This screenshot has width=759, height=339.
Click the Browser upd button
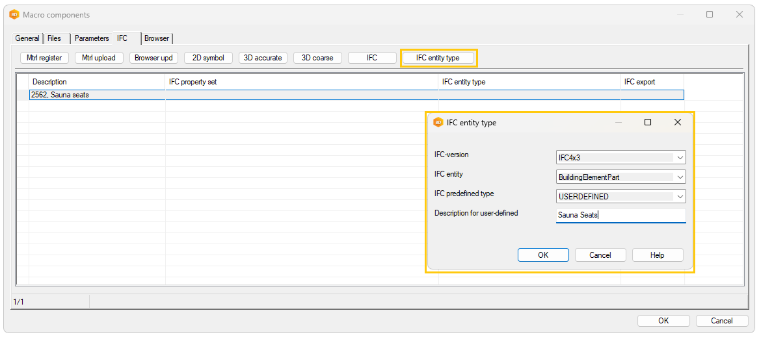tap(153, 58)
